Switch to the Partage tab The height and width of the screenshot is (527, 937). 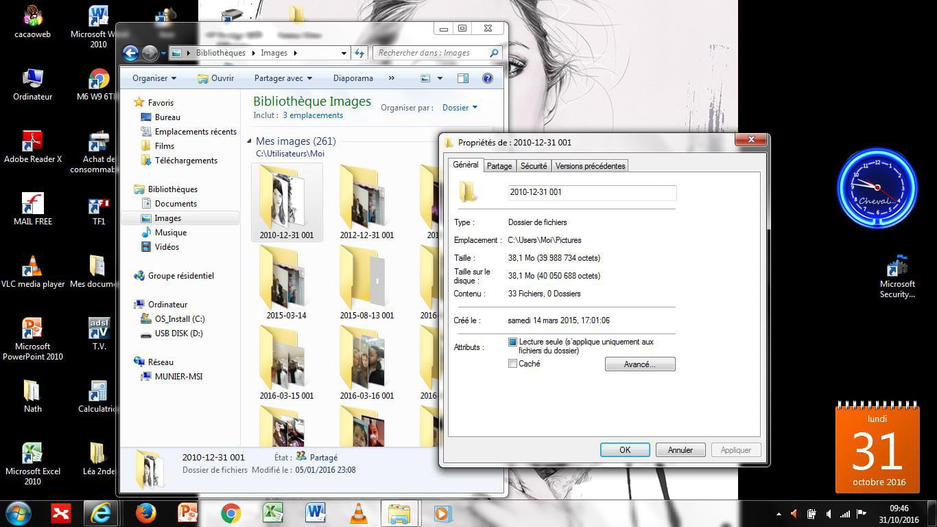(x=499, y=166)
